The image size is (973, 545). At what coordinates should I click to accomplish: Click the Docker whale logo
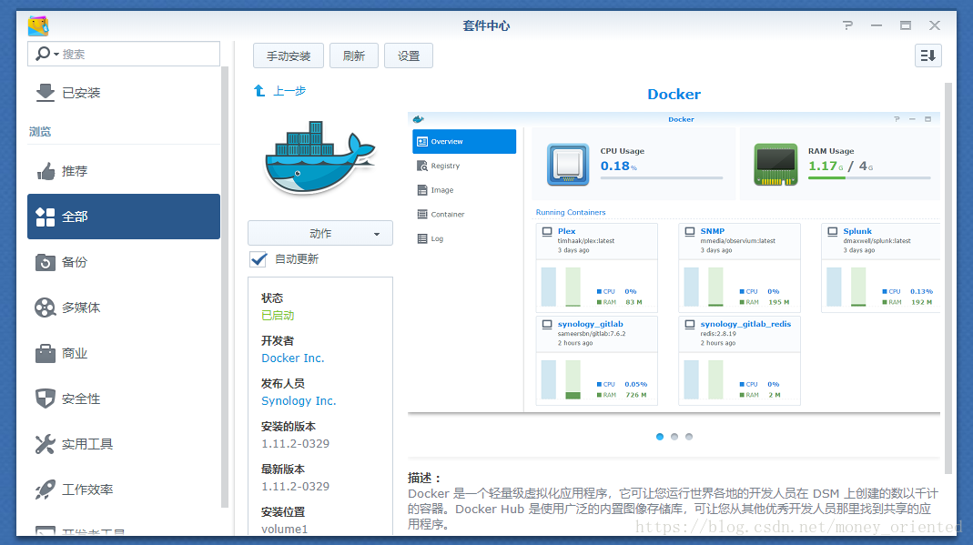[x=319, y=158]
